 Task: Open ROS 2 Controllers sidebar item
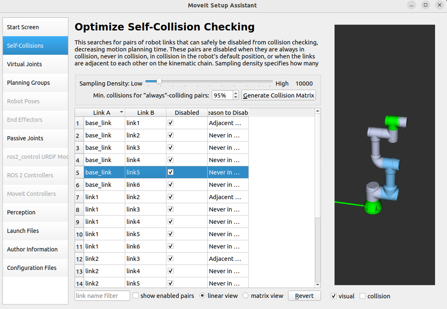pos(35,175)
